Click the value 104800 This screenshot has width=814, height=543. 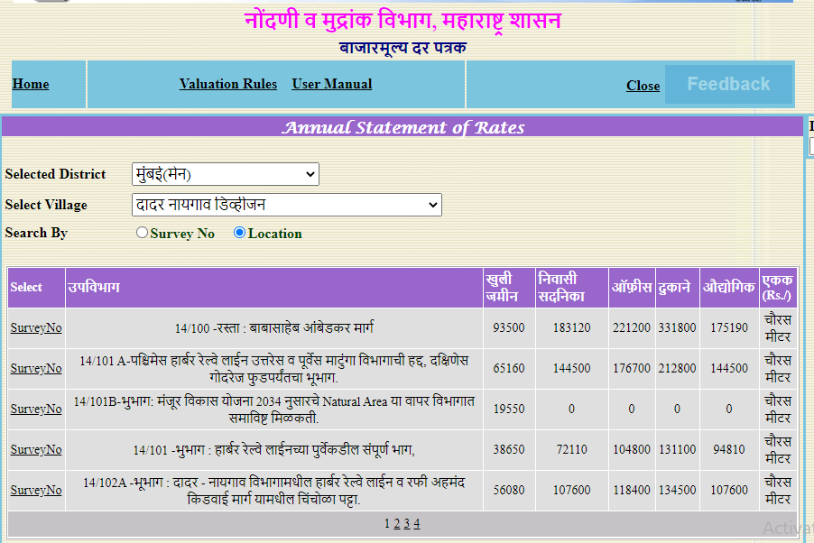pos(632,449)
